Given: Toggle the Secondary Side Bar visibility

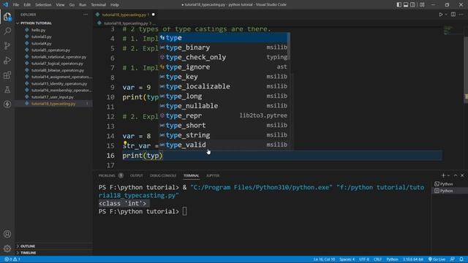Looking at the screenshot, I should pos(412,5).
